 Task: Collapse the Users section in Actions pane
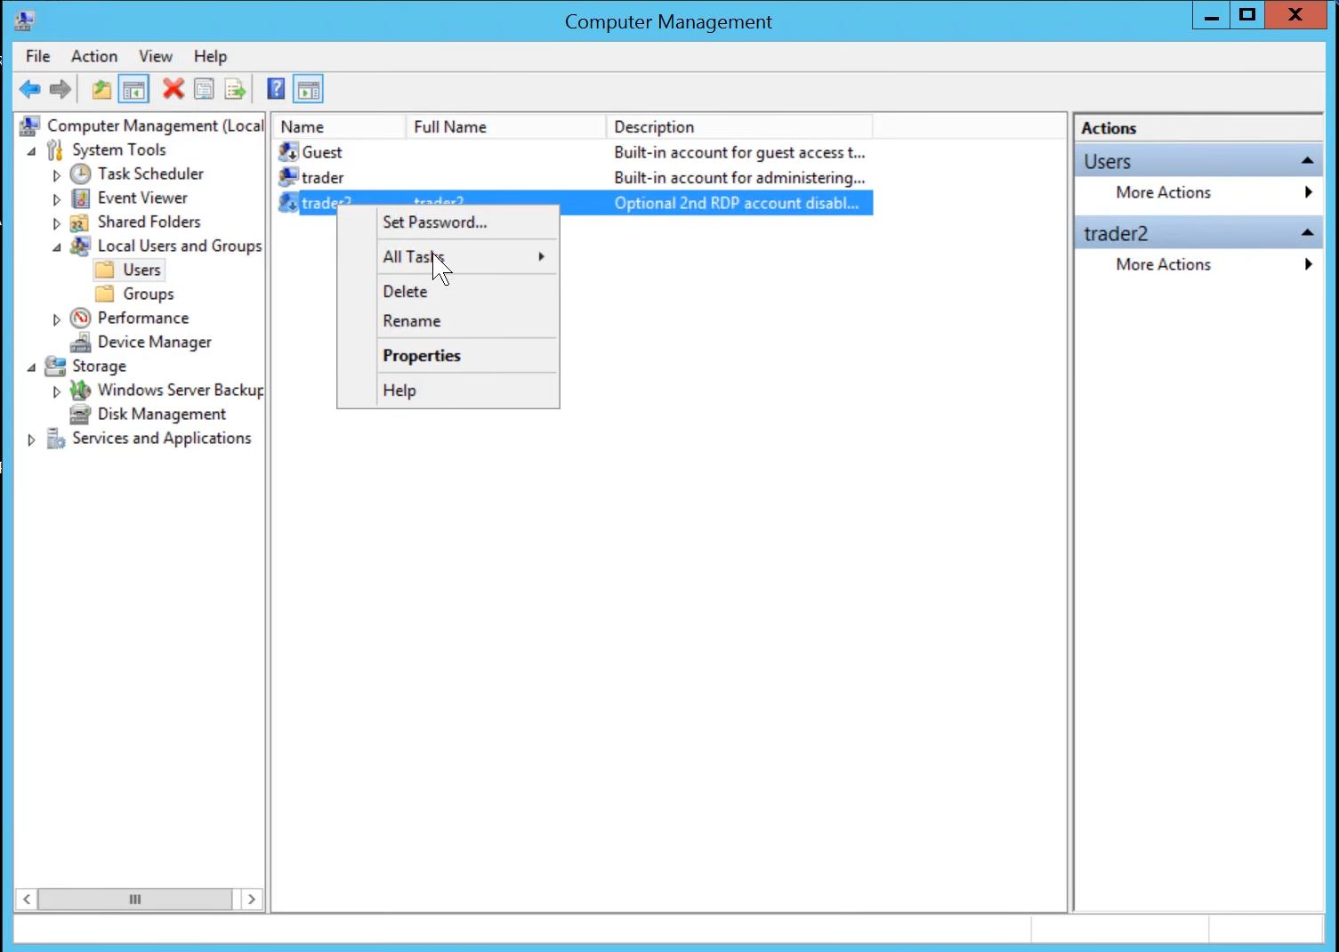1307,161
